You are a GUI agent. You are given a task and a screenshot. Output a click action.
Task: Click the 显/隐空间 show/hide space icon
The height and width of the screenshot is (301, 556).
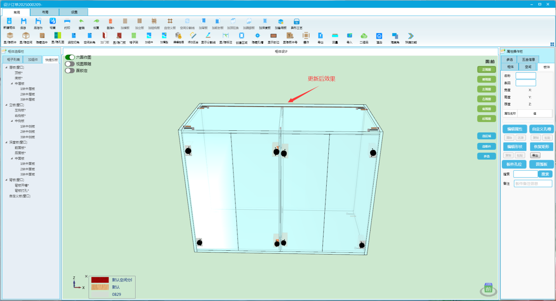[26, 36]
